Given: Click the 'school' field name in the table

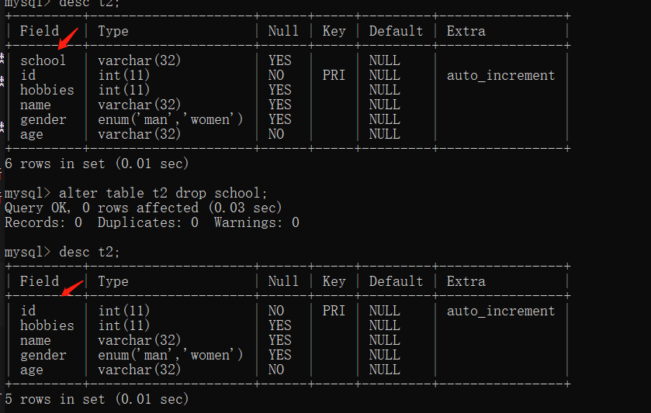Looking at the screenshot, I should pyautogui.click(x=43, y=60).
